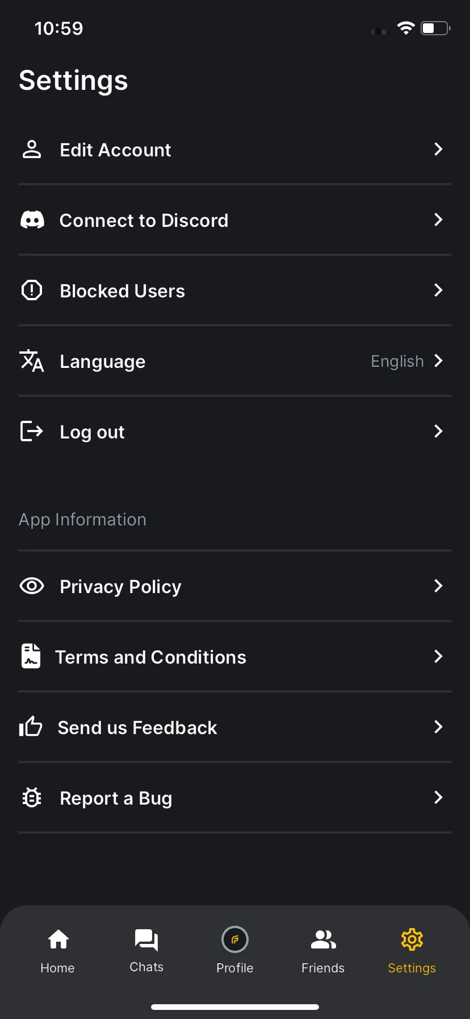Expand Connect to Discord with its chevron
Image resolution: width=470 pixels, height=1019 pixels.
[438, 219]
